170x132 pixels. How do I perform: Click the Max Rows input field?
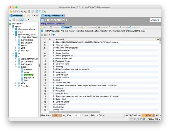pyautogui.click(x=57, y=115)
